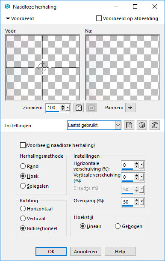Select the Spiegelen radio option
The image size is (165, 261).
point(23,186)
